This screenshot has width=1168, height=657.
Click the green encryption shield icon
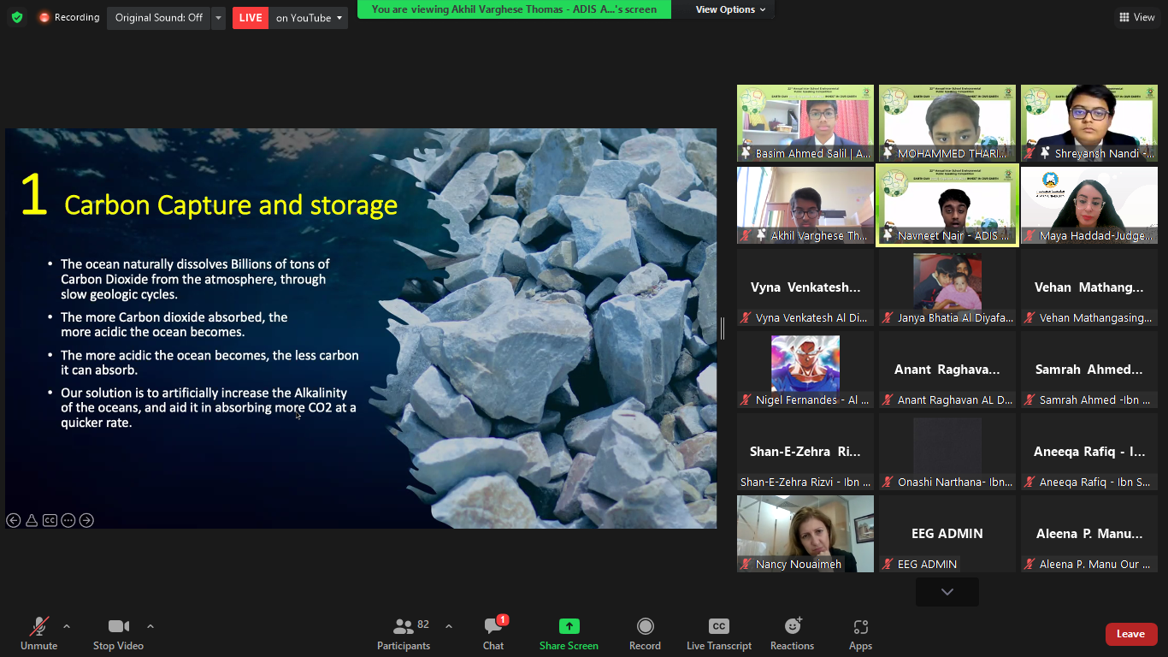pyautogui.click(x=17, y=17)
